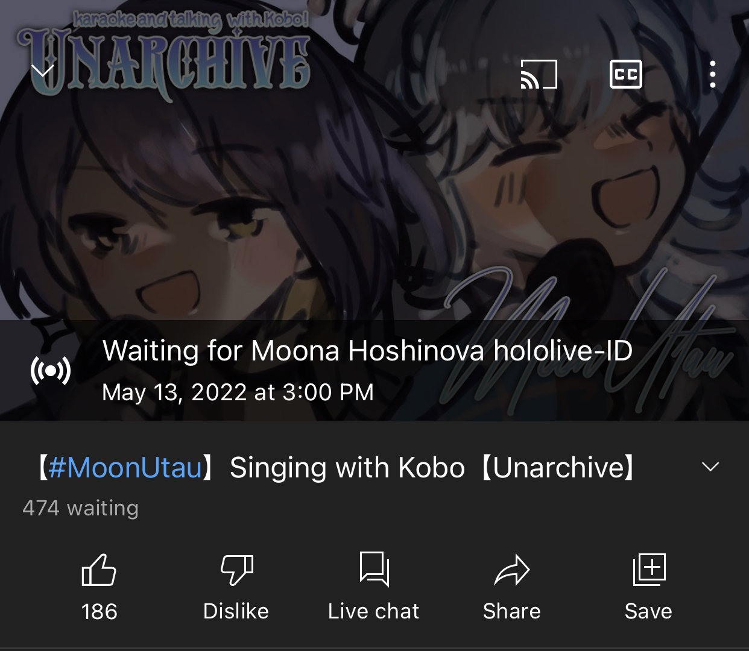Image resolution: width=749 pixels, height=651 pixels.
Task: Tap the thumbs-down Dislike icon
Action: coord(236,570)
